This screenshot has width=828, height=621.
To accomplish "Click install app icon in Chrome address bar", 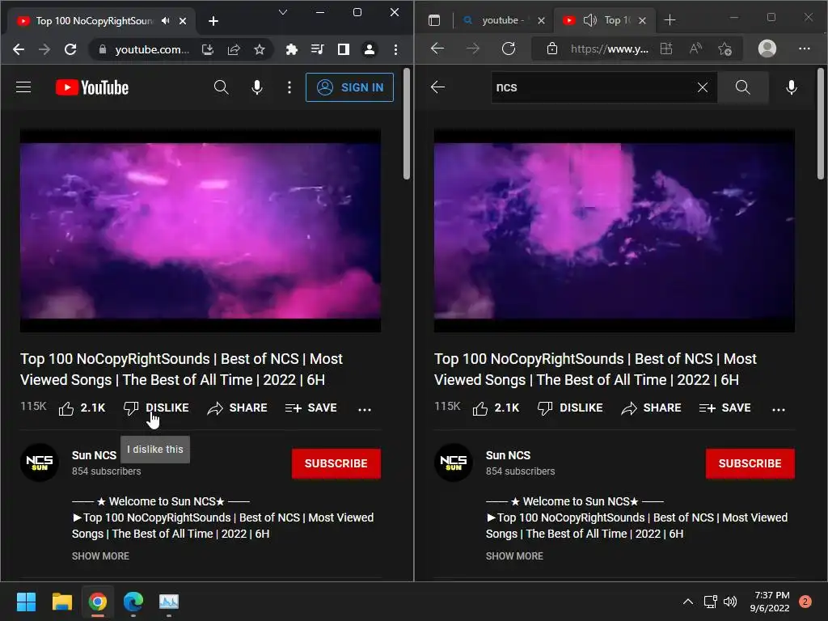I will (208, 49).
